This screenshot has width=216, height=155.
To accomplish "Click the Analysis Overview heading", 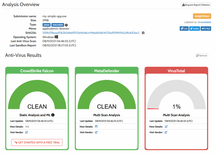I will 21,4.
